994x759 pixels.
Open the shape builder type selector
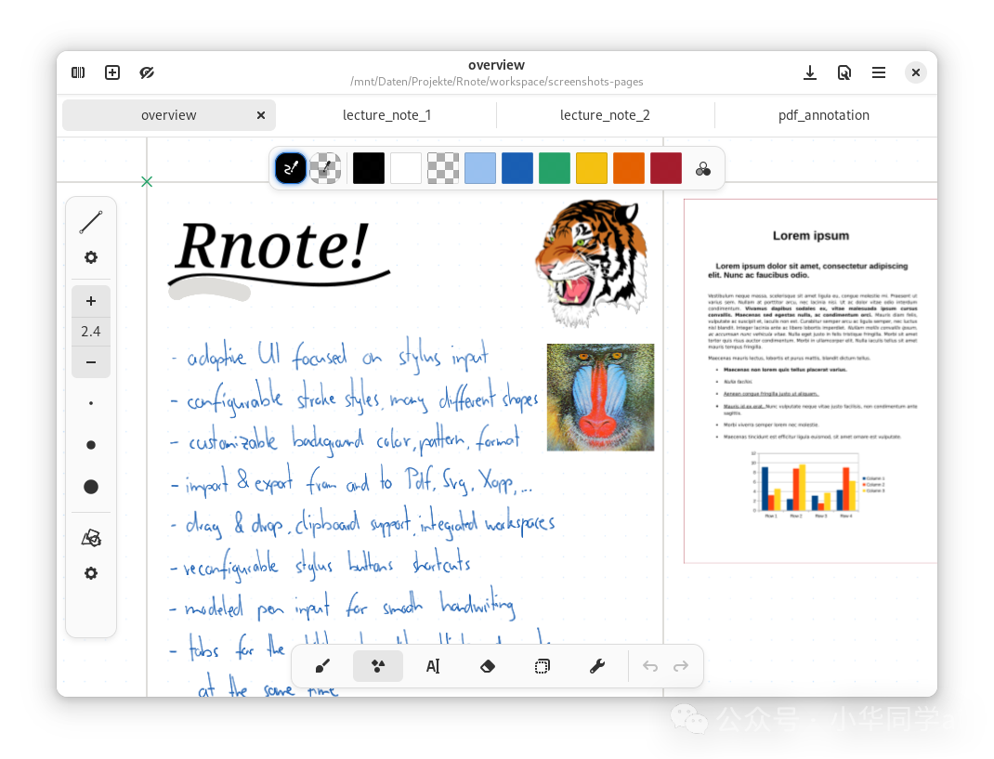91,538
